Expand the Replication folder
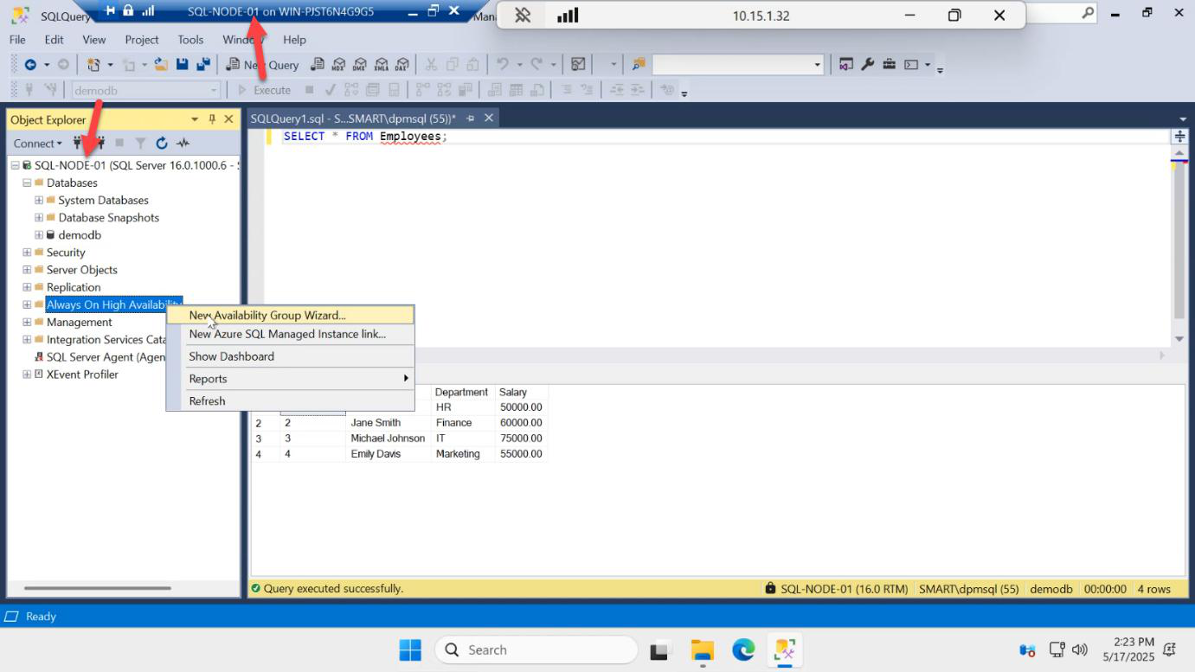Screen dimensions: 1195x672 [x=27, y=287]
